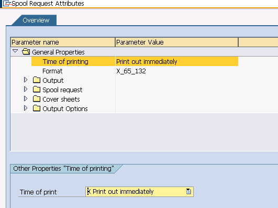Open the Time of print dropdown list icon
Viewport: 278px width, 208px height.
[x=188, y=191]
